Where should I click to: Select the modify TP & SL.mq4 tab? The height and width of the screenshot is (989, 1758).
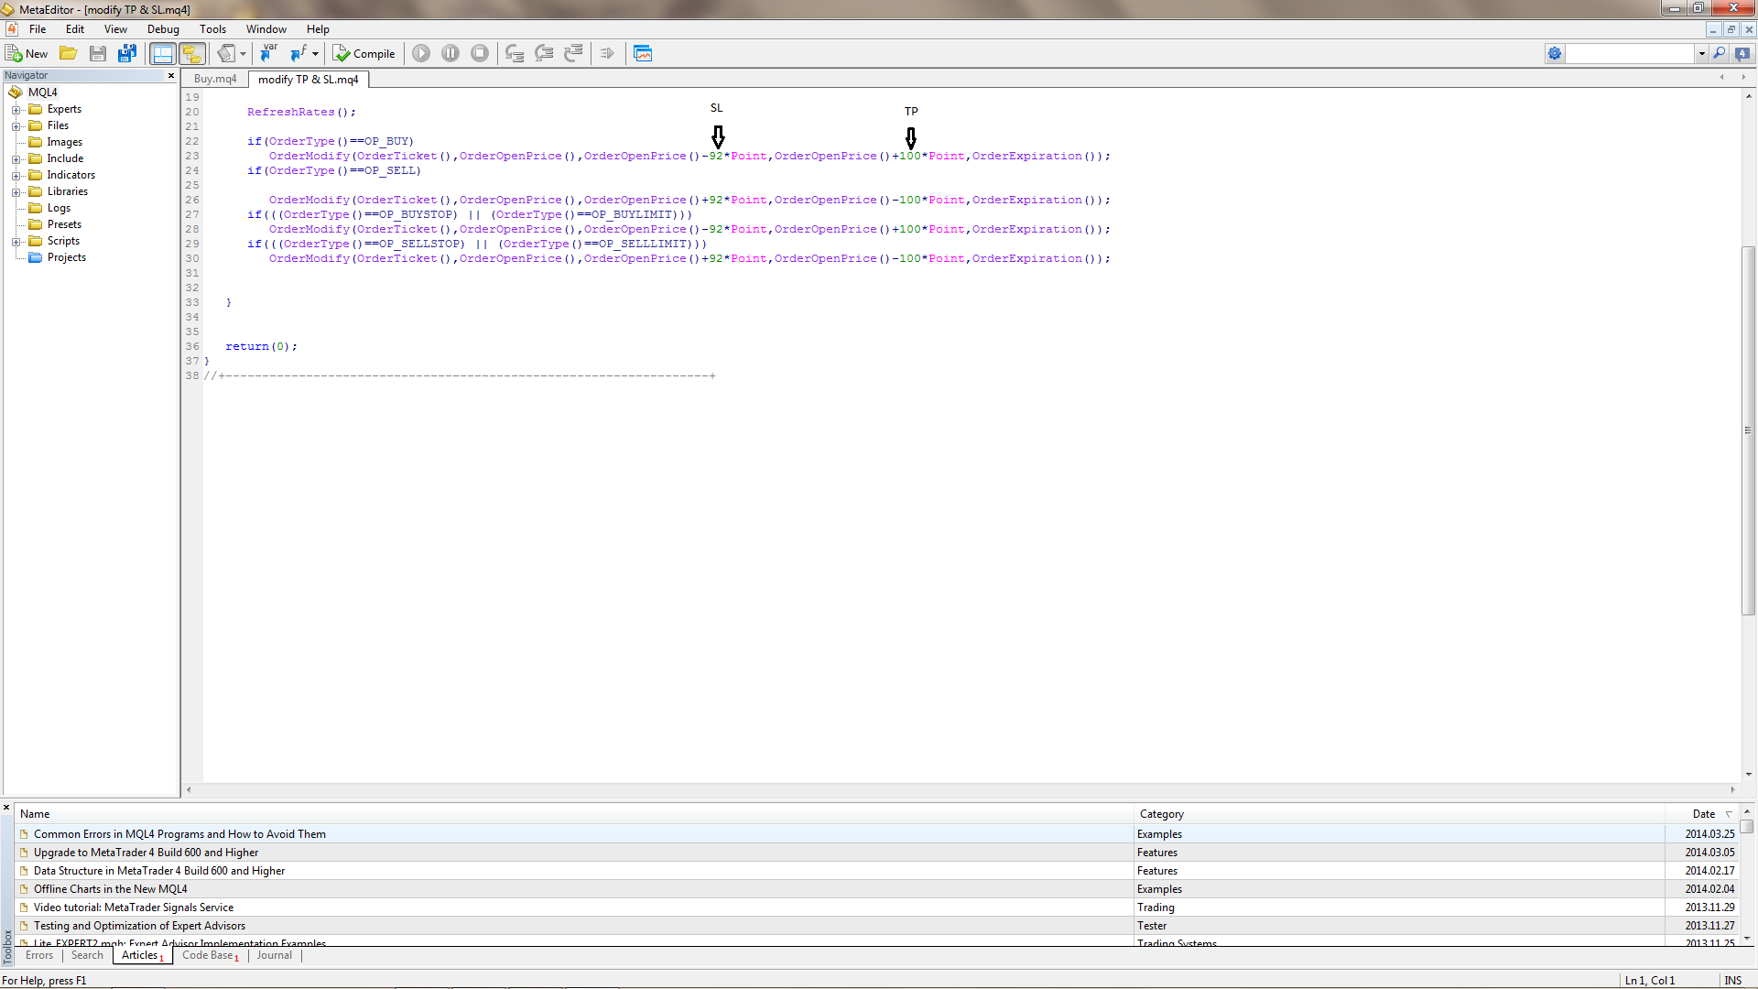(x=309, y=80)
